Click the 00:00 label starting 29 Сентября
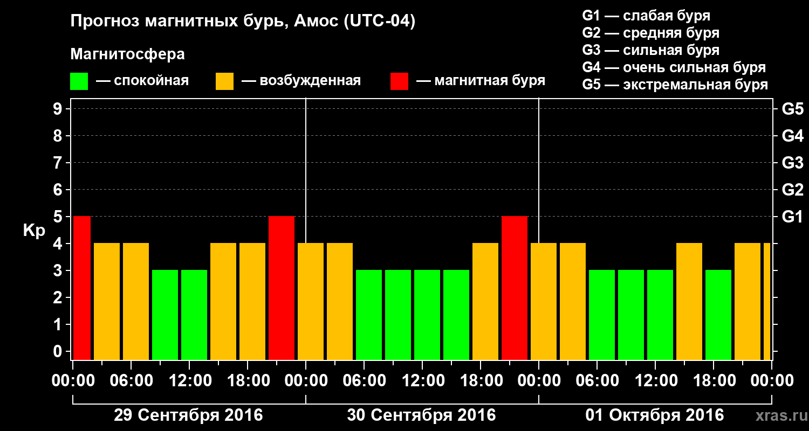 73,381
